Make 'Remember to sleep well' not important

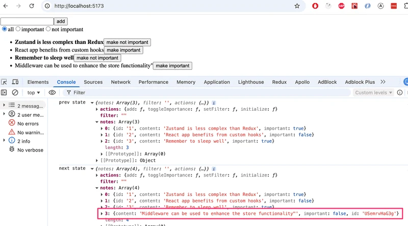(97, 58)
